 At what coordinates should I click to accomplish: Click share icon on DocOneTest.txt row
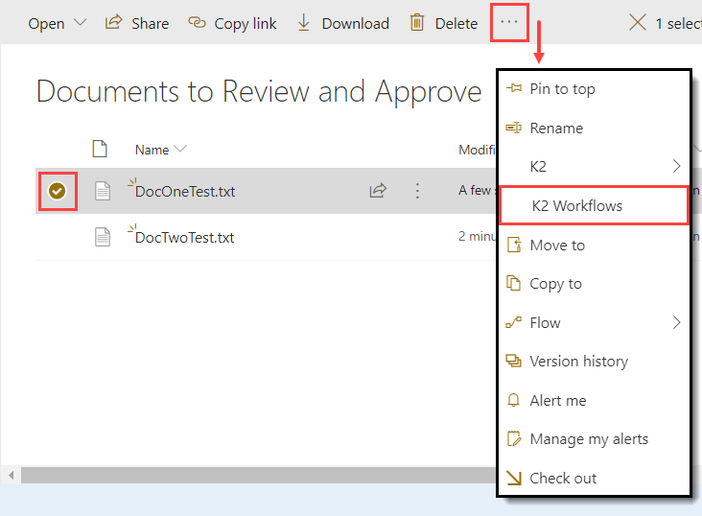pos(378,191)
